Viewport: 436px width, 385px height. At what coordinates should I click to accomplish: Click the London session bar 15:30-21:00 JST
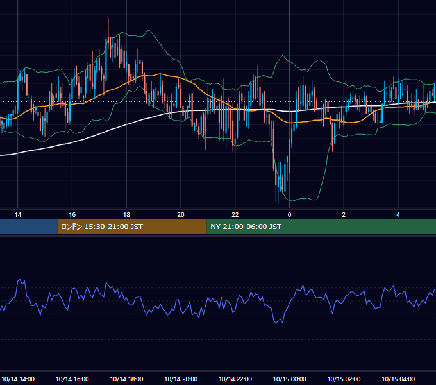point(132,227)
